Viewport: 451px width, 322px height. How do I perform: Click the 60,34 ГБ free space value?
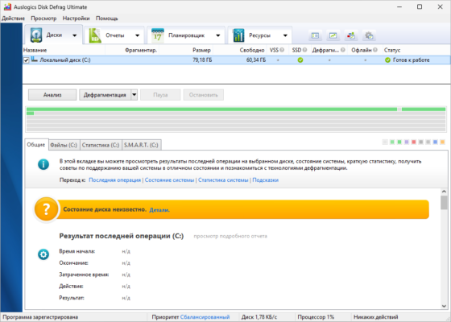[256, 60]
